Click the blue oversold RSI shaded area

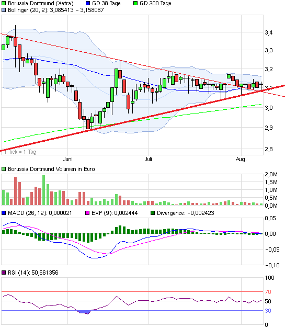tap(84, 312)
